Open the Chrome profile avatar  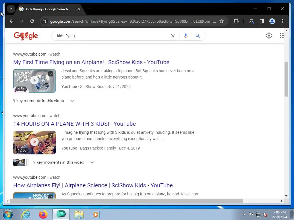pyautogui.click(x=272, y=21)
